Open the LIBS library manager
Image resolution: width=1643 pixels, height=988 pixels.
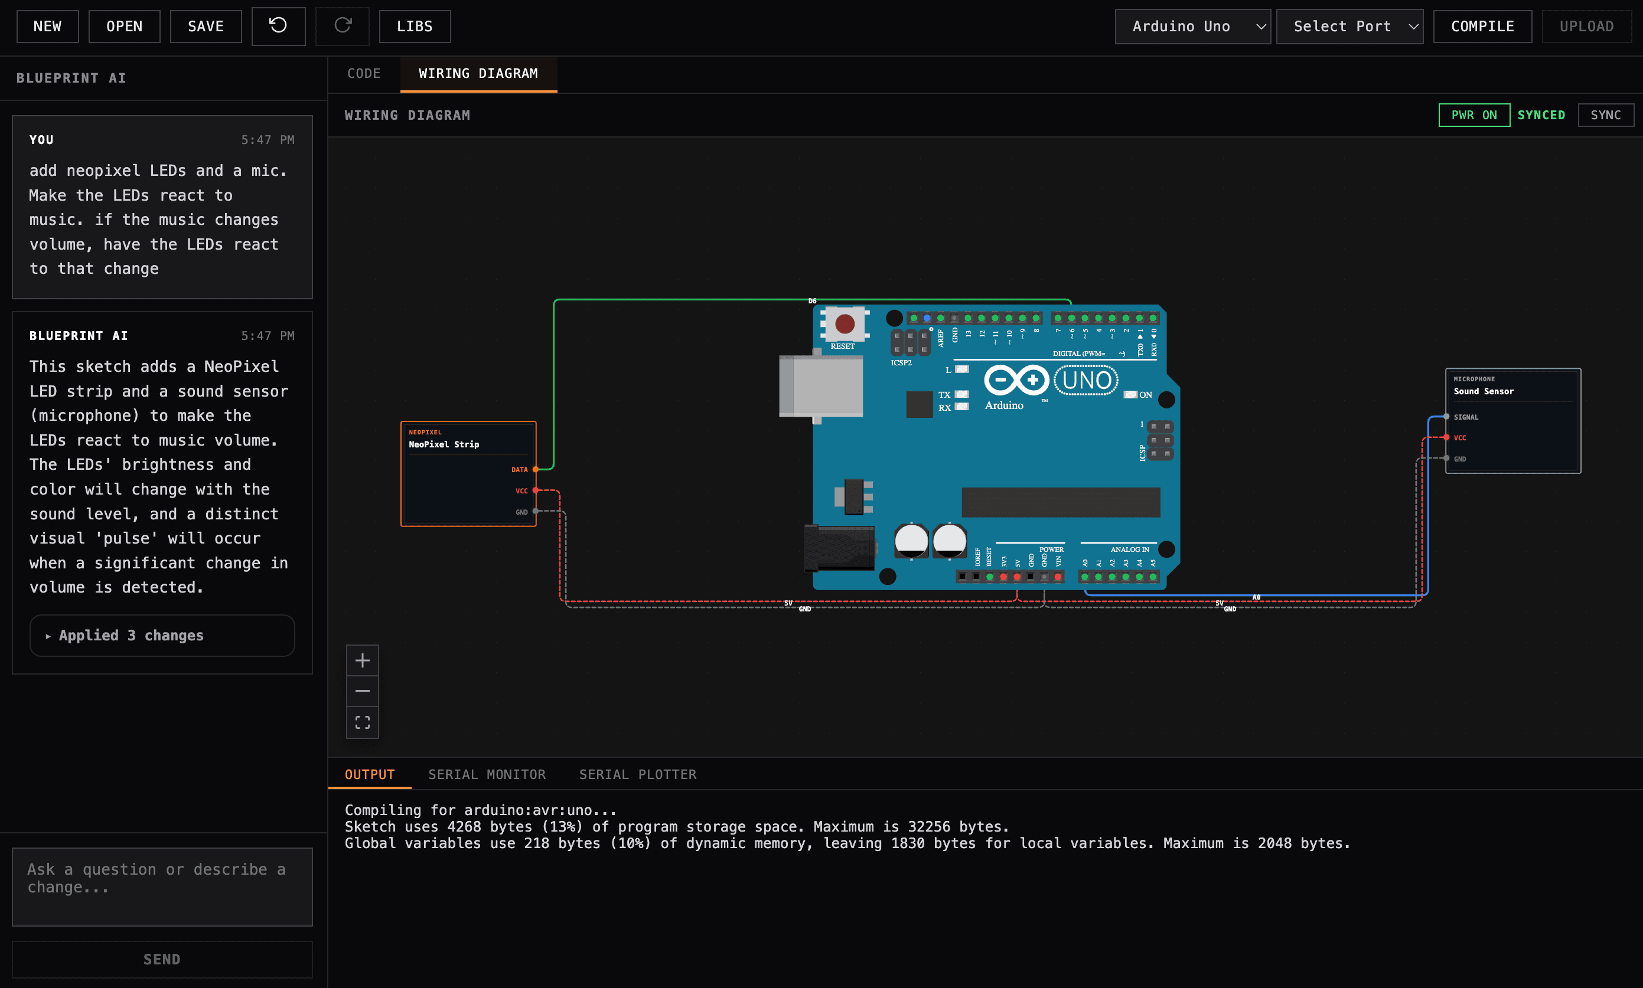point(415,26)
